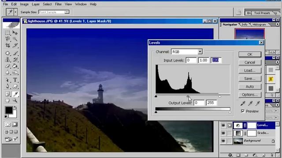Switch to Quick Mask mode
This screenshot has height=158, width=282.
(15, 124)
